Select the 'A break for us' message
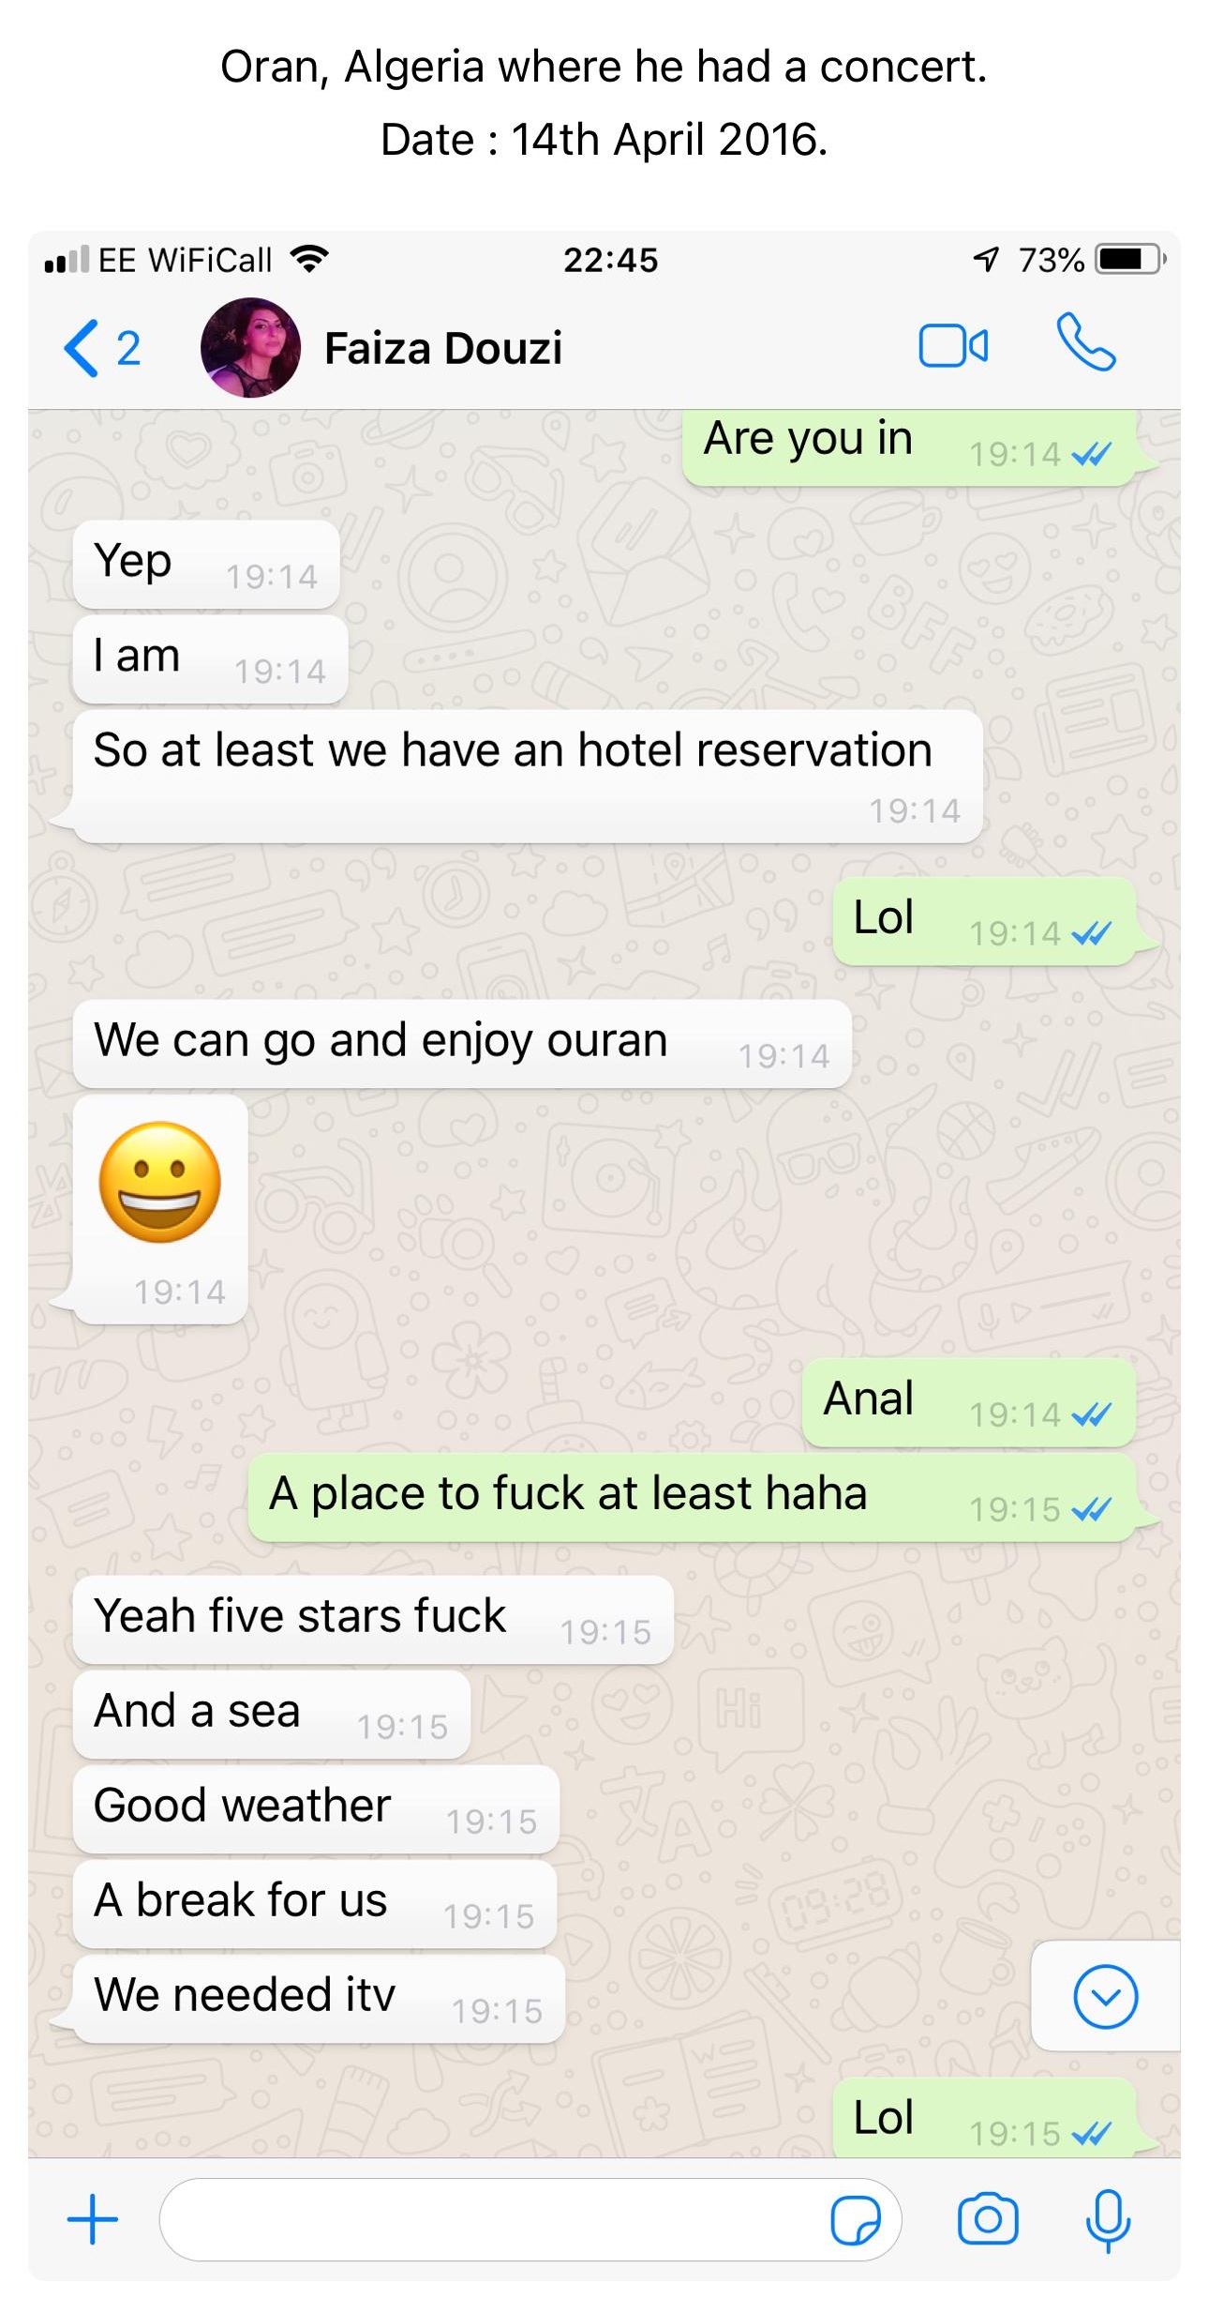Image resolution: width=1209 pixels, height=2313 pixels. click(315, 1904)
